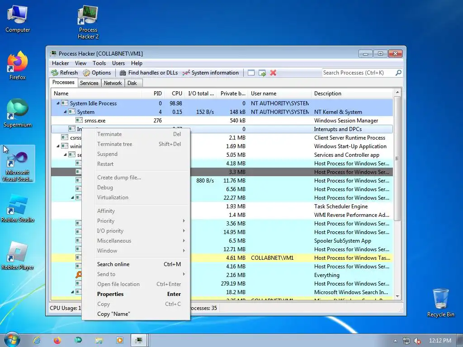Collapse the Services and Controller app node

coord(65,155)
